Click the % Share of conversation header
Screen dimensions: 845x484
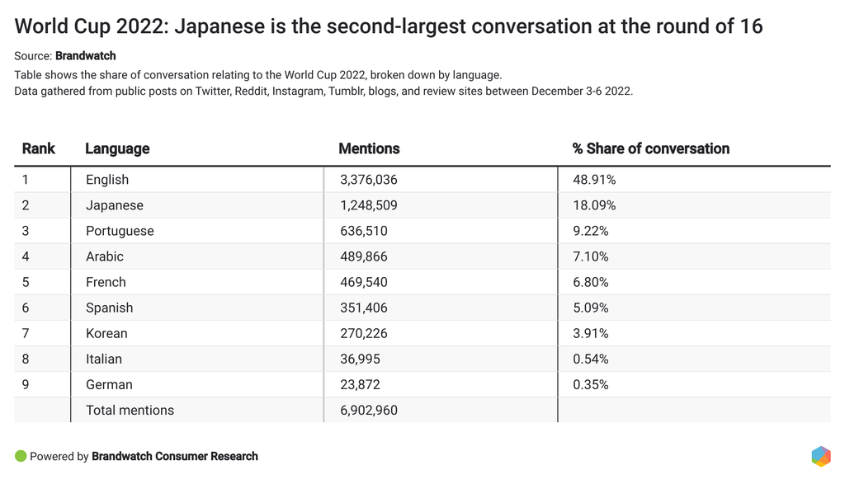point(651,148)
